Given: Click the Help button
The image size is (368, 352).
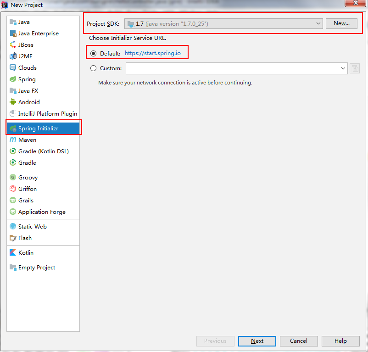Looking at the screenshot, I should (x=340, y=341).
